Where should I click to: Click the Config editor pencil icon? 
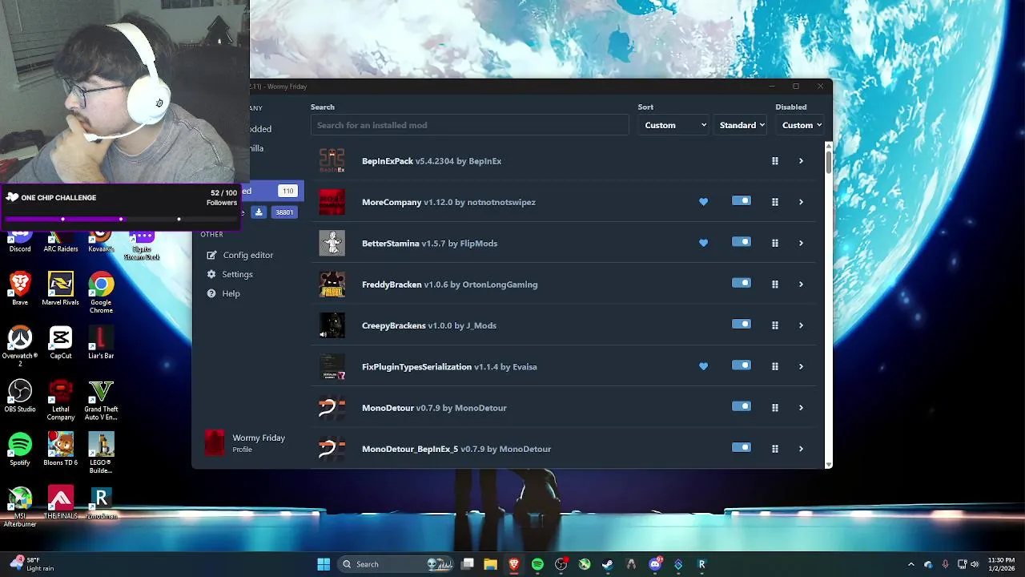pos(211,255)
